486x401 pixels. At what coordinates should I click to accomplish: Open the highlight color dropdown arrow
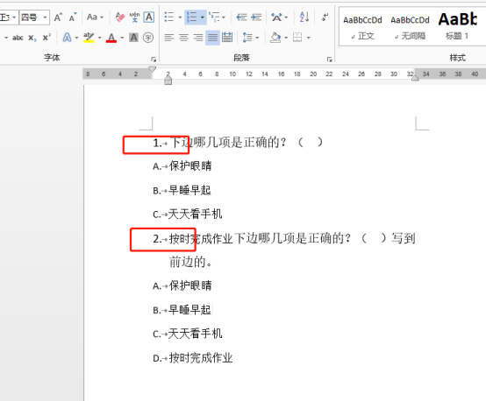[x=99, y=38]
